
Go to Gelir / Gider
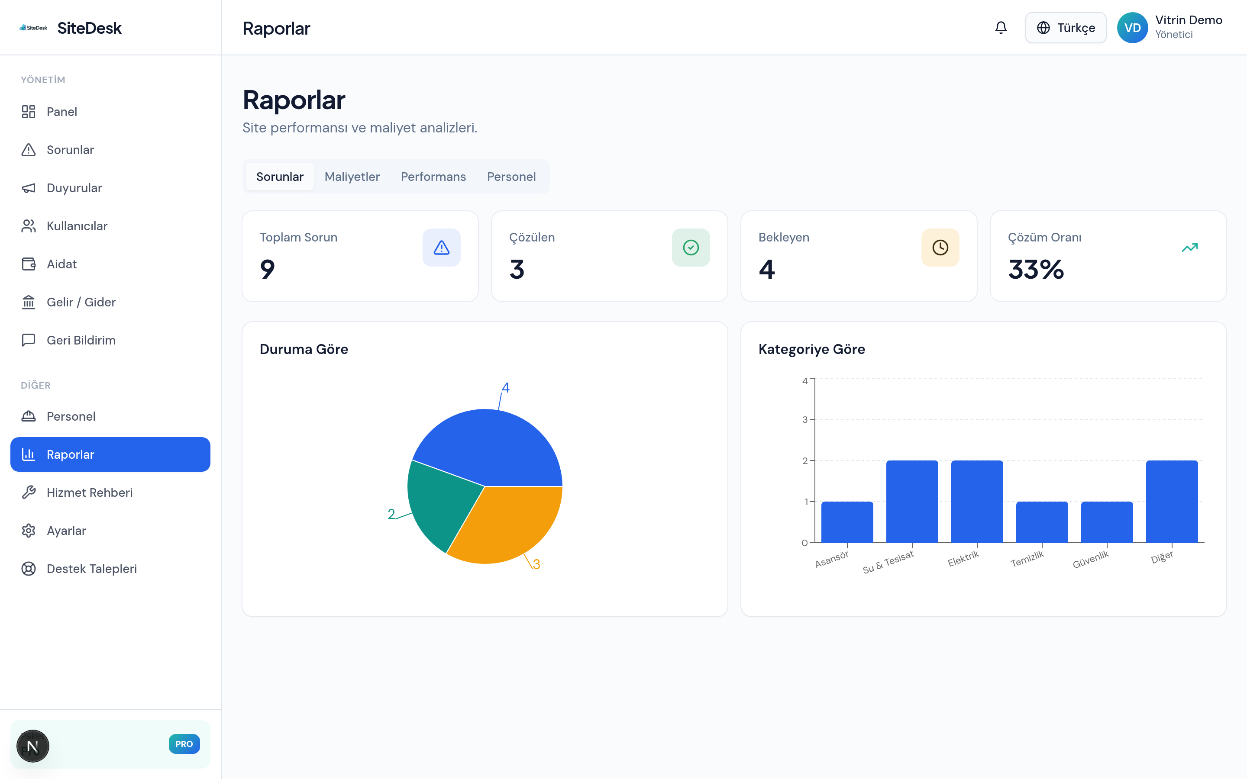(x=110, y=303)
